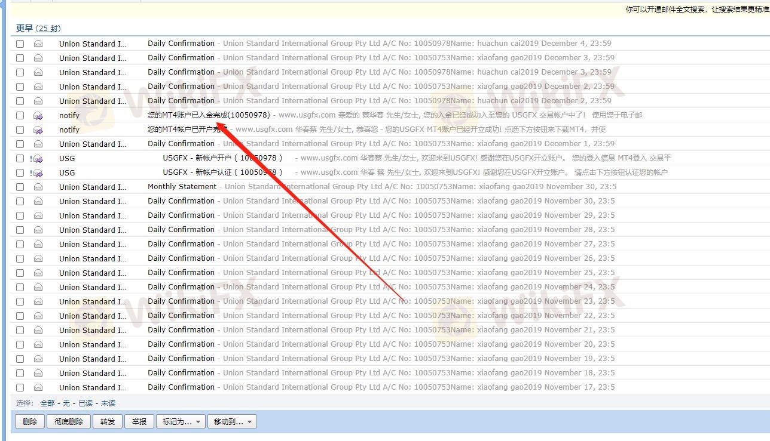The image size is (770, 441).
Task: Click the 删除 button
Action: (x=29, y=421)
